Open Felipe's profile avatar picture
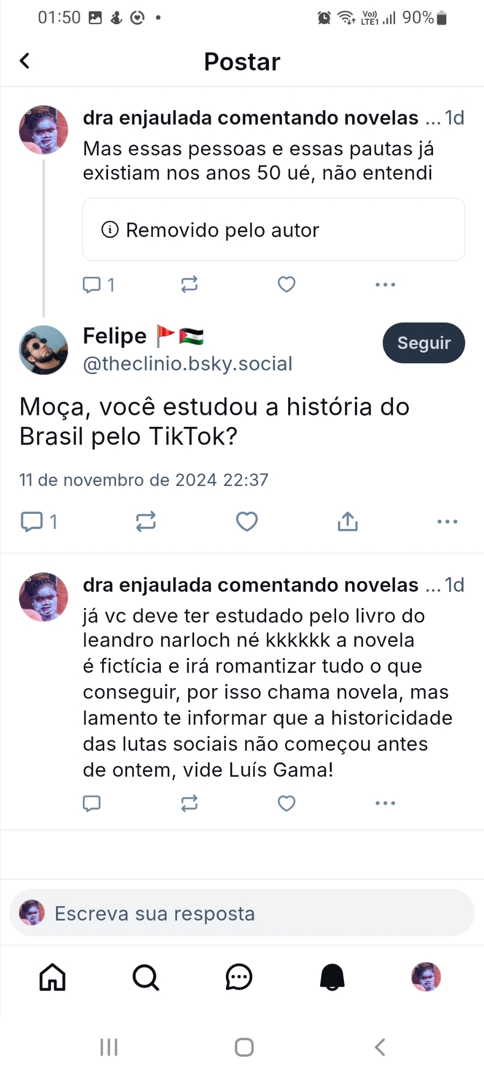The height and width of the screenshot is (1075, 484). point(44,350)
